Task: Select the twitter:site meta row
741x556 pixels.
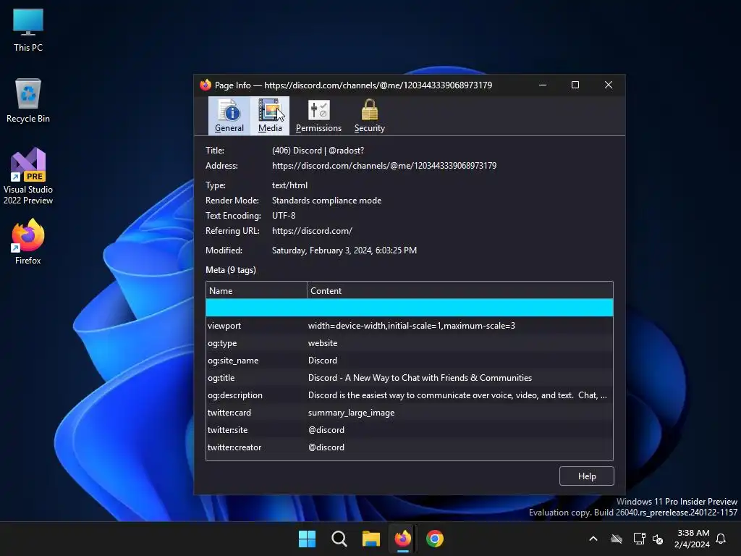Action: pyautogui.click(x=410, y=430)
